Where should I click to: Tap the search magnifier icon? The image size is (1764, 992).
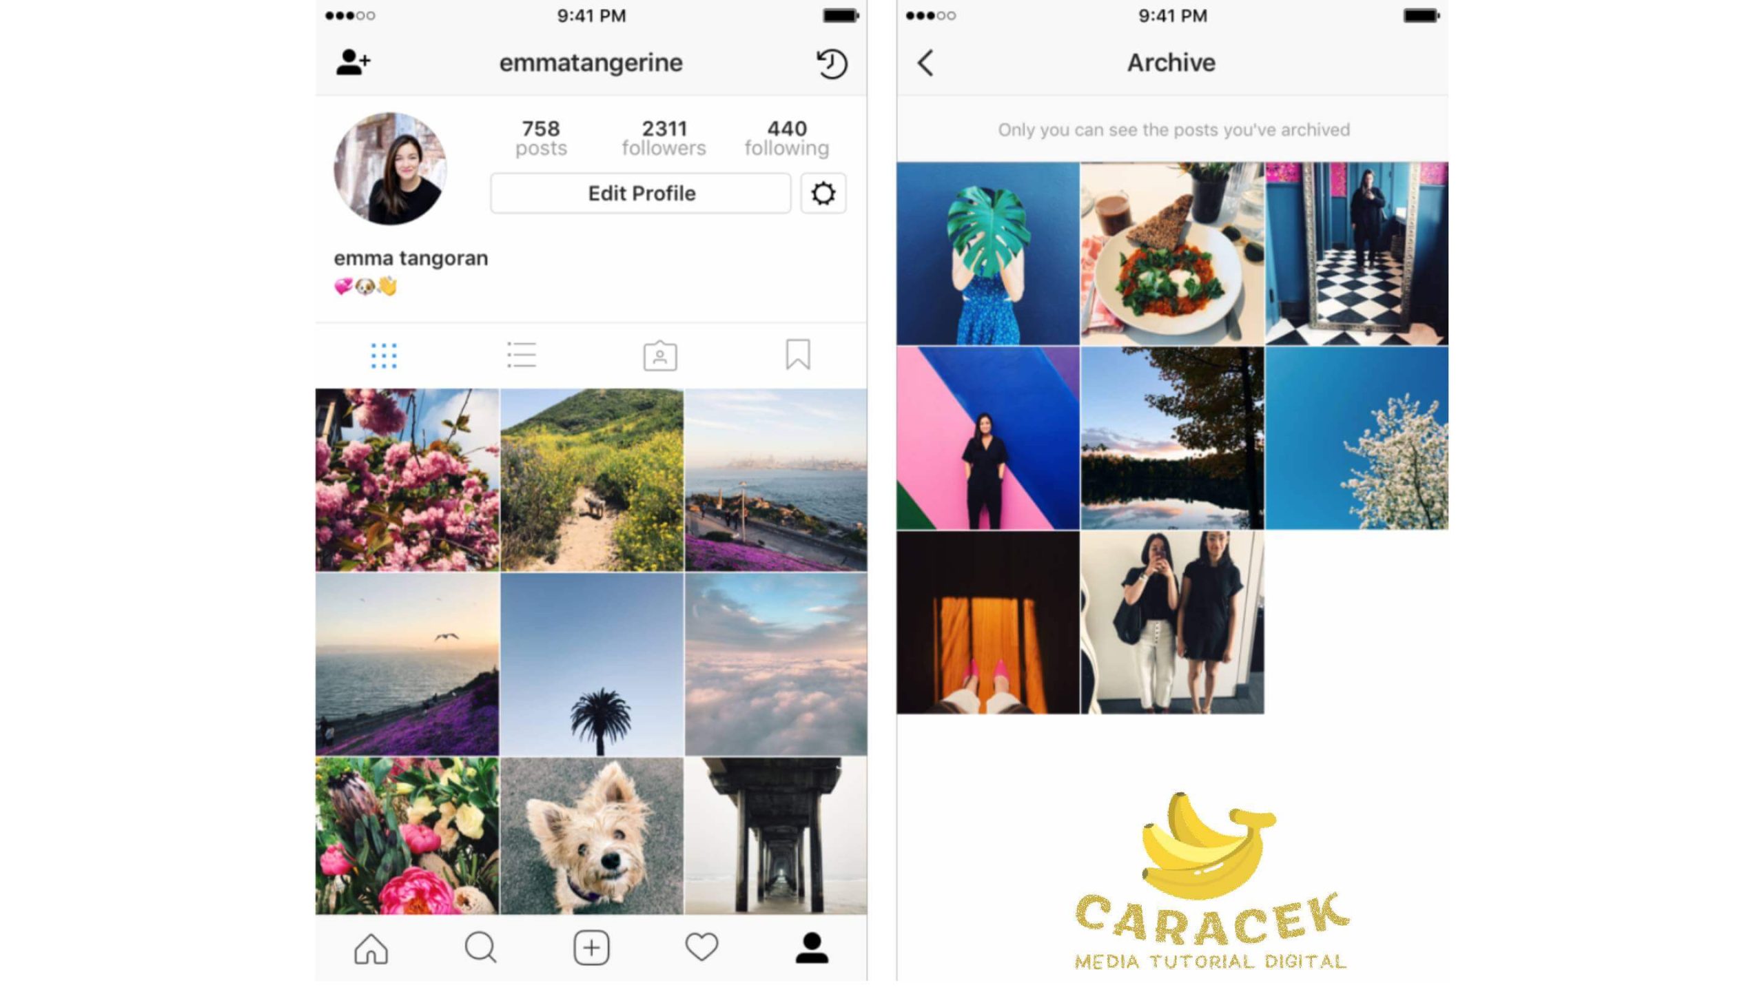[481, 949]
